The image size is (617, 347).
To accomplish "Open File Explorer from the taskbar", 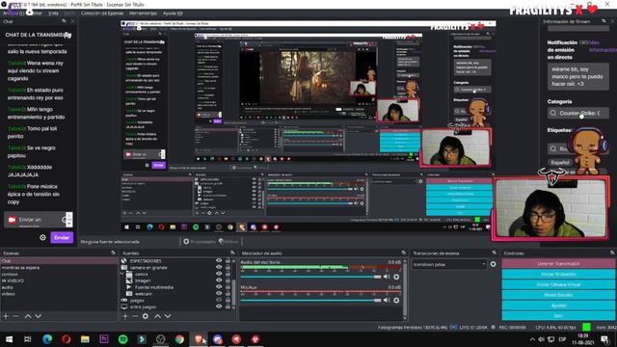I will point(85,339).
